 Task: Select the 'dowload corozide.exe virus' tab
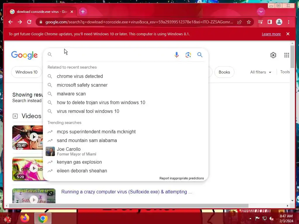tap(41, 12)
